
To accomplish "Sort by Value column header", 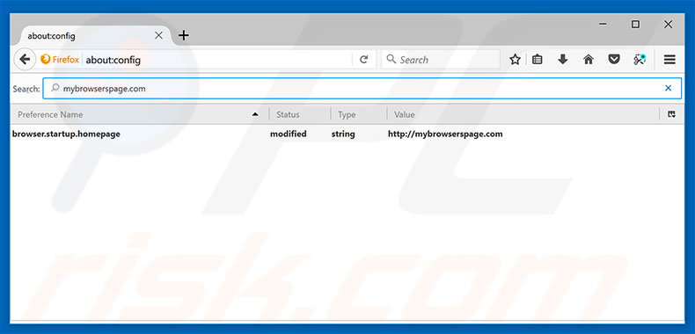I will pos(523,115).
